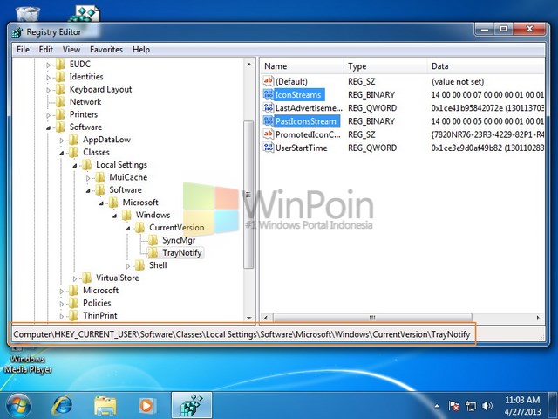Viewport: 558px width, 419px height.
Task: Click the UserStartTime value icon
Action: coord(269,148)
